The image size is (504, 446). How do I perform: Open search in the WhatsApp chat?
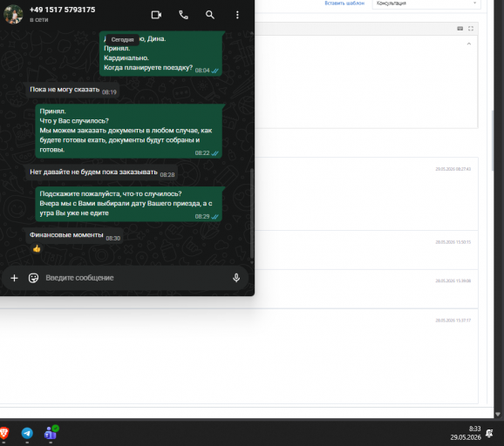pos(210,15)
